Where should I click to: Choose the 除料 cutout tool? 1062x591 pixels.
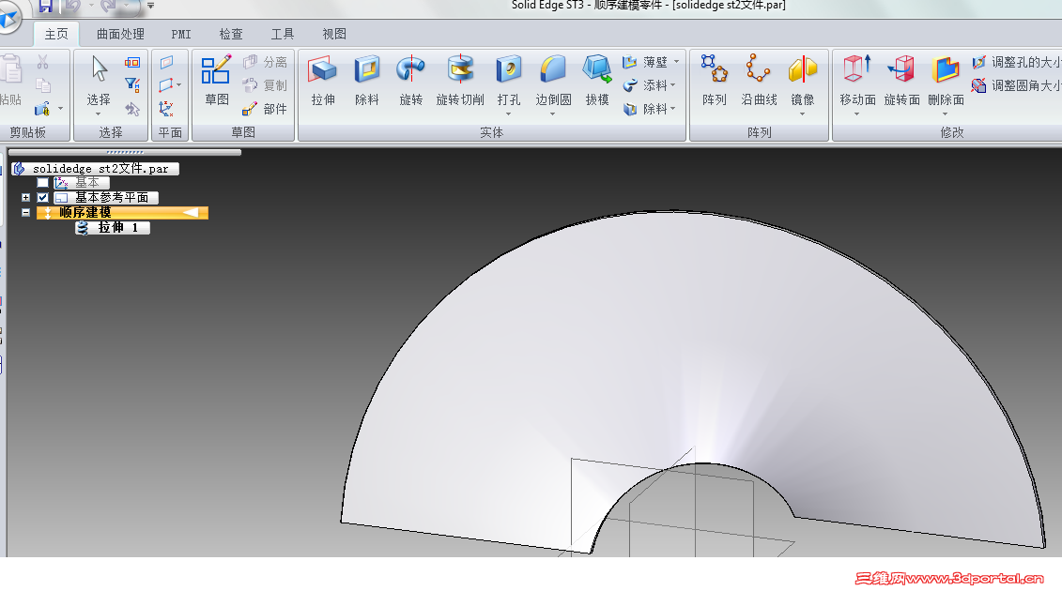tap(366, 80)
